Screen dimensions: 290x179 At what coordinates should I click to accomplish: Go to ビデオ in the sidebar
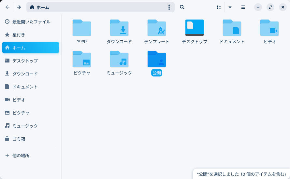pos(31,100)
